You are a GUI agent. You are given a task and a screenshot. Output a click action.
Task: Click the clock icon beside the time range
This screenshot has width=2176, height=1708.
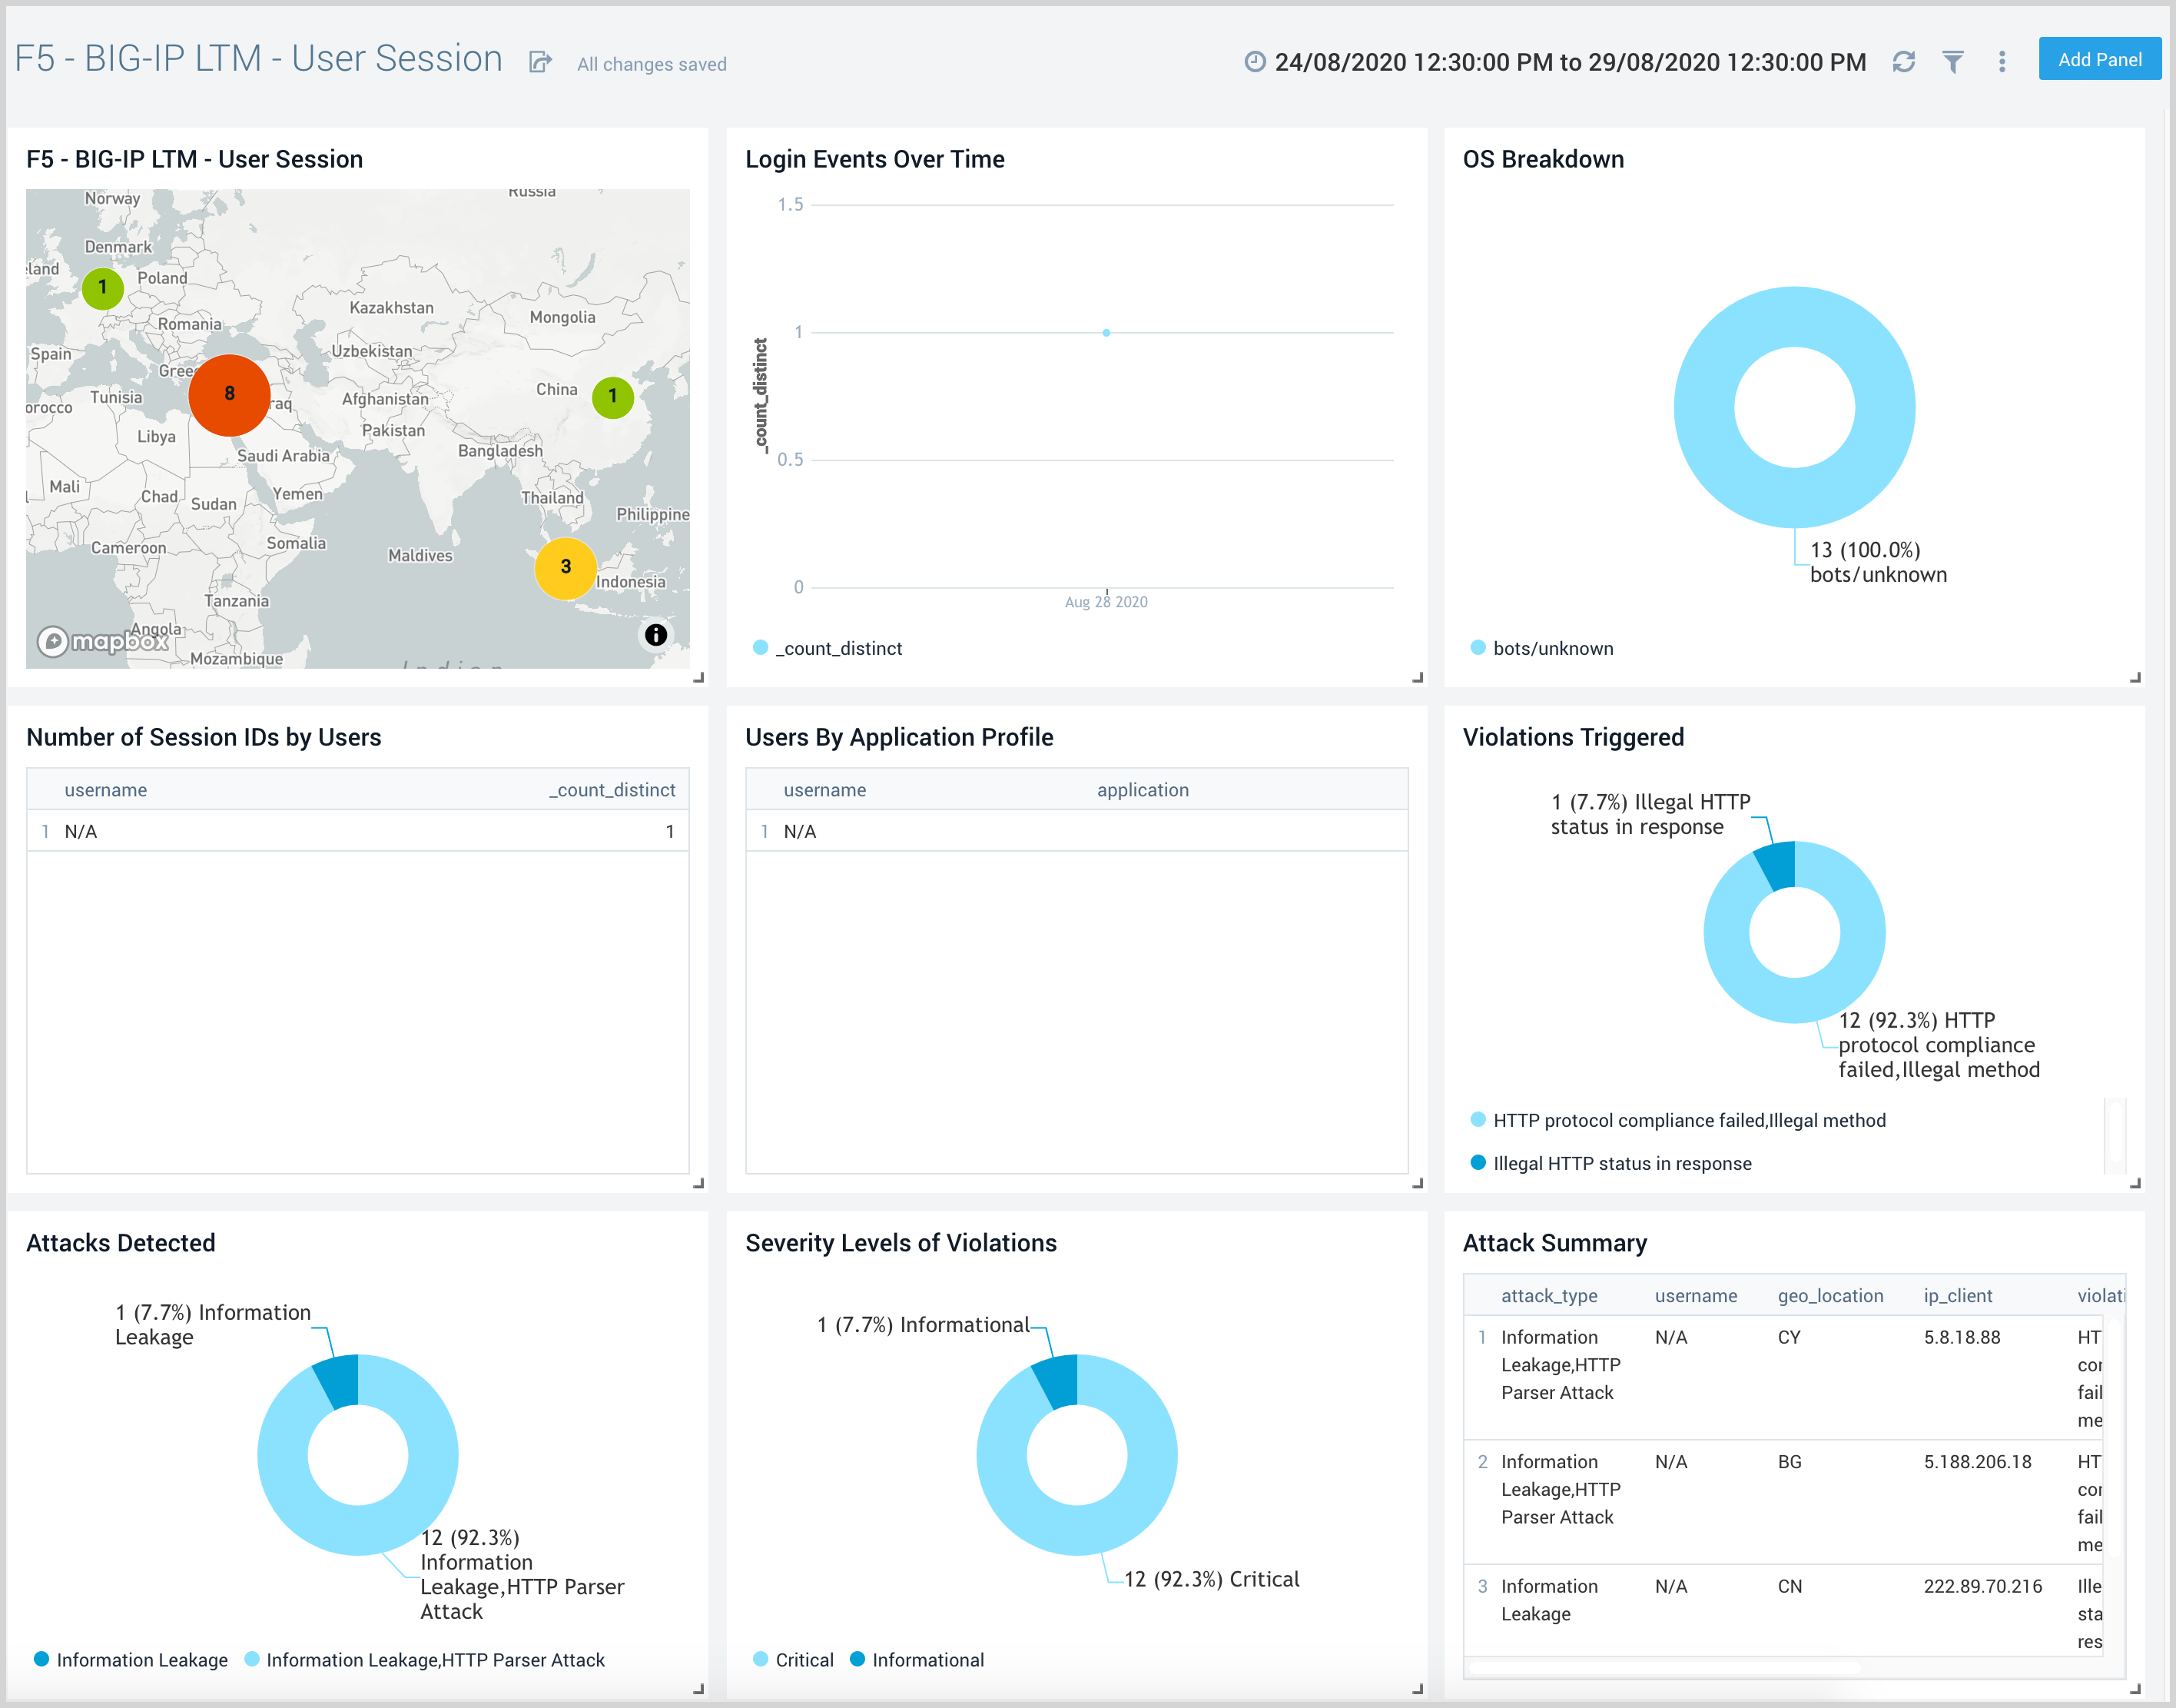coord(1256,61)
